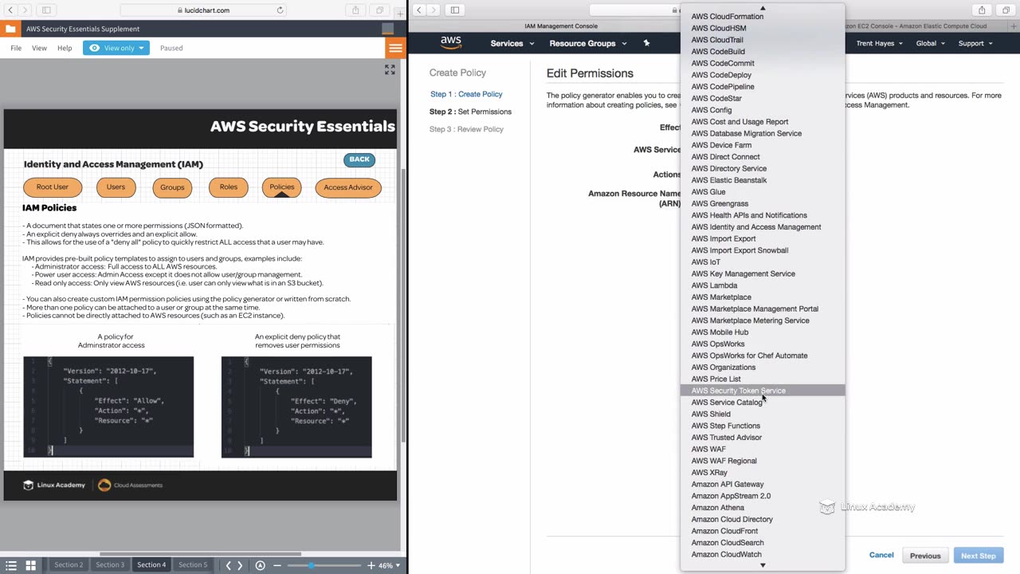1020x574 pixels.
Task: Go back in the AWS console Safari window
Action: click(419, 10)
